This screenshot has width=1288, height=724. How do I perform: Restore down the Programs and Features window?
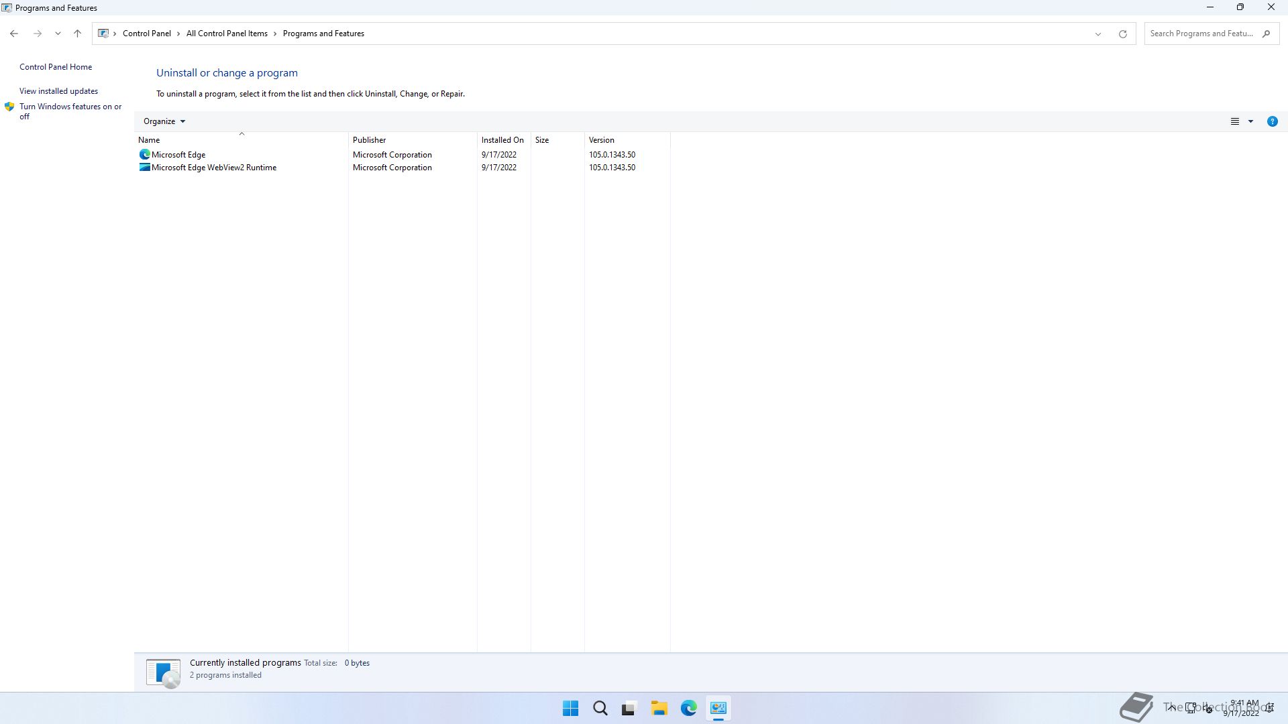(x=1240, y=7)
